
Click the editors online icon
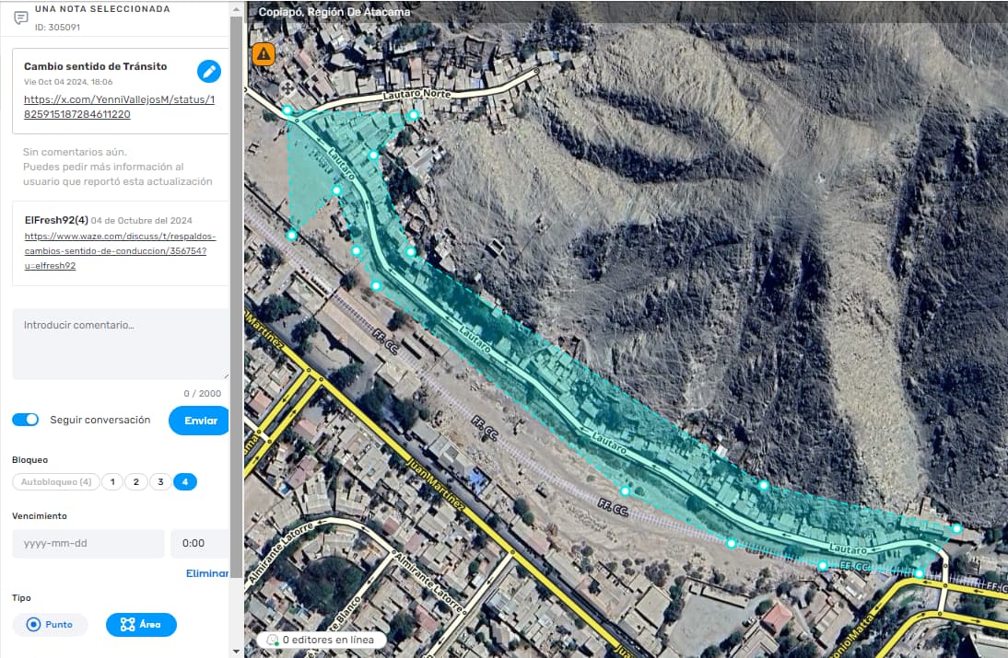pyautogui.click(x=272, y=640)
